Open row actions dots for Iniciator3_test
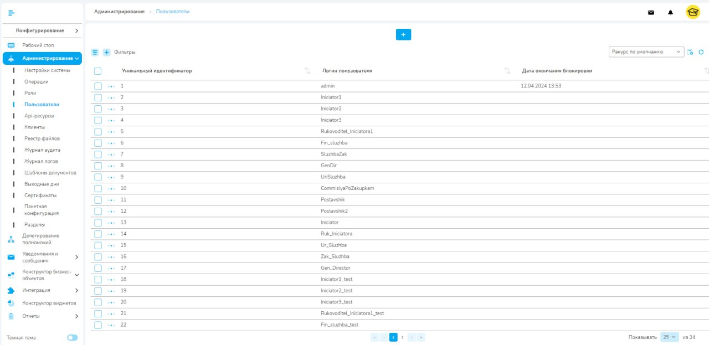Viewport: 709px width, 345px height. (111, 302)
